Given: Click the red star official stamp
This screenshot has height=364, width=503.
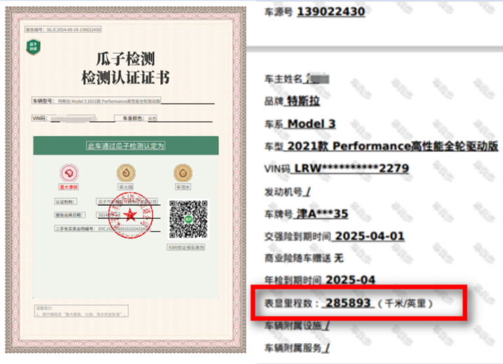Looking at the screenshot, I should (x=130, y=215).
